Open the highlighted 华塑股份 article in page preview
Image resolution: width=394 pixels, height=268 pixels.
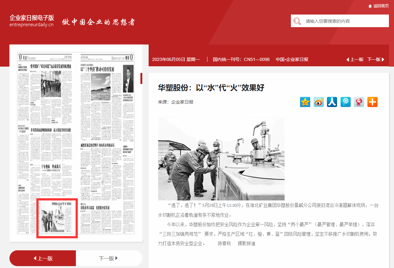click(57, 218)
